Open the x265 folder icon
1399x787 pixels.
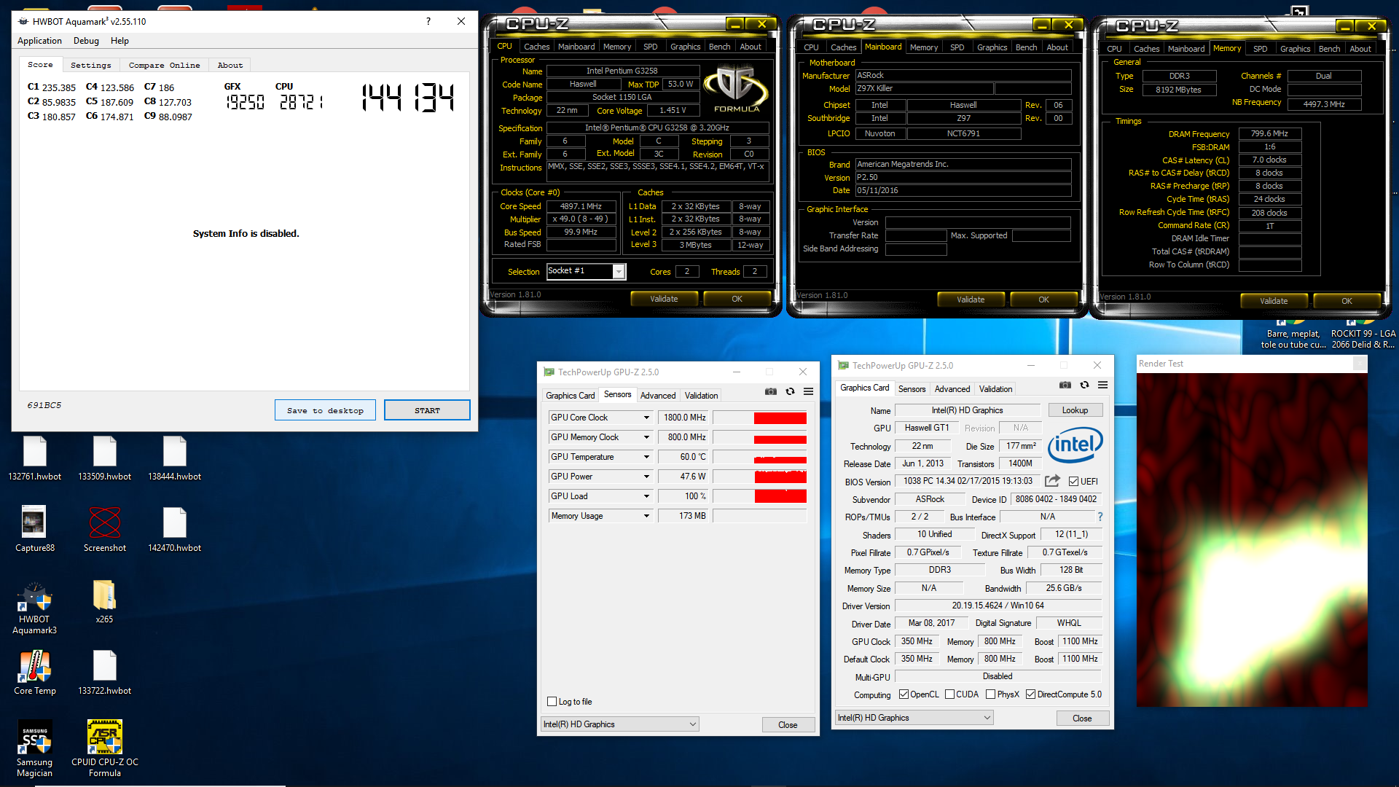tap(104, 602)
